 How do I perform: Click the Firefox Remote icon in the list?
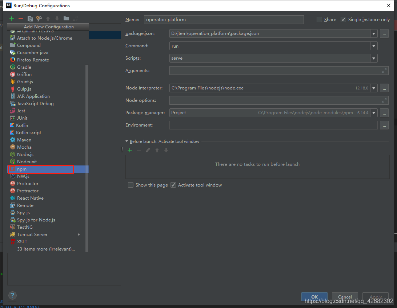13,60
